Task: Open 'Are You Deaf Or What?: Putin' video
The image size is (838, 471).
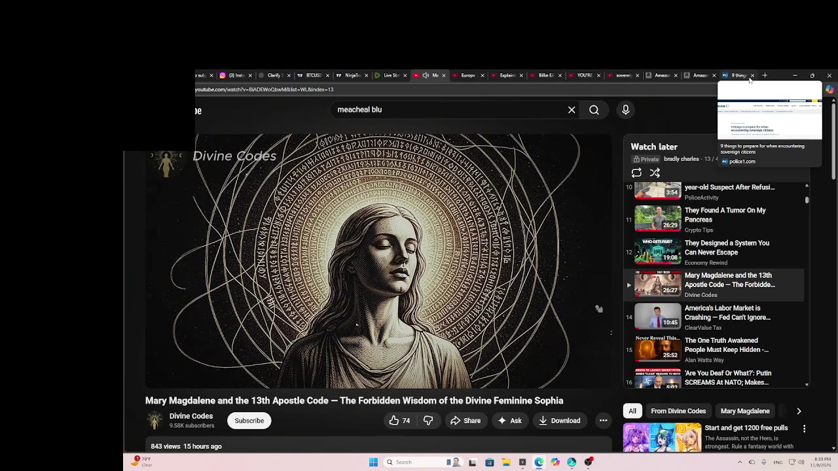Action: (x=728, y=377)
